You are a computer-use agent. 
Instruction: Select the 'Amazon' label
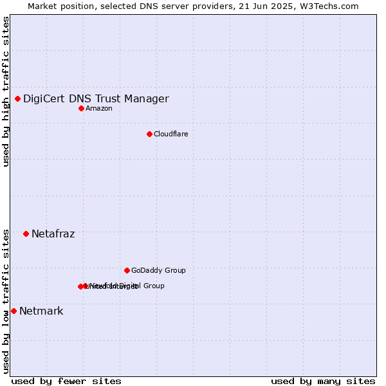(99, 108)
